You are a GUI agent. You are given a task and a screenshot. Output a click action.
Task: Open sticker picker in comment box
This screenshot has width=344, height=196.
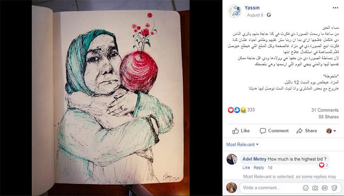point(334,188)
